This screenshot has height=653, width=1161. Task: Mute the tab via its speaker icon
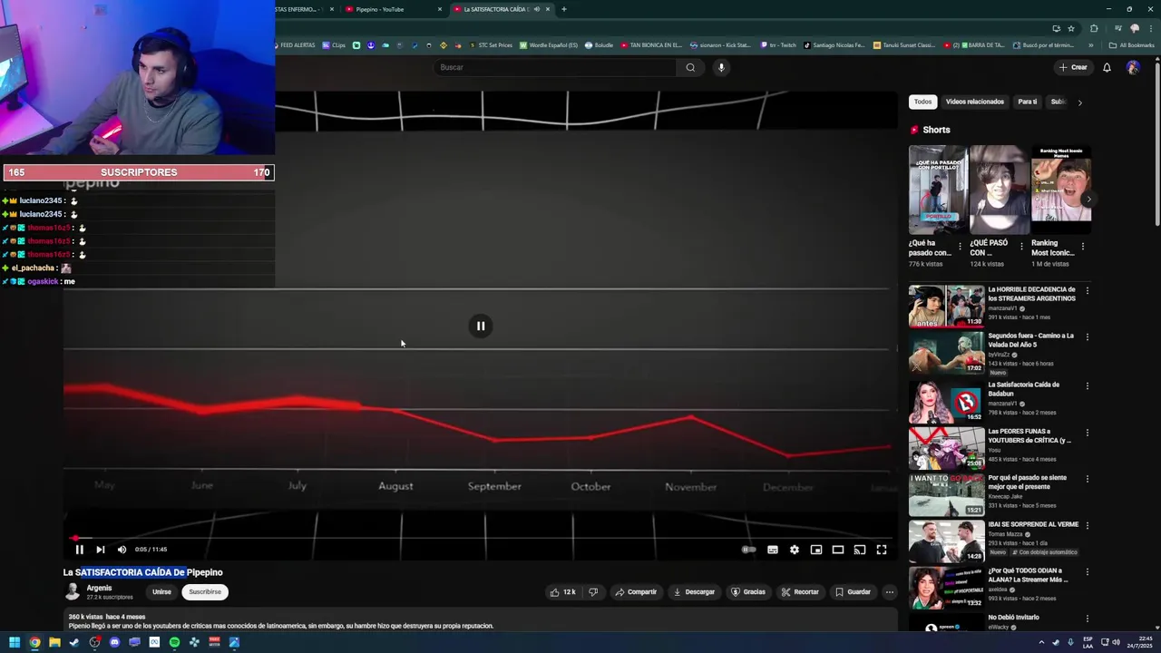pos(537,9)
